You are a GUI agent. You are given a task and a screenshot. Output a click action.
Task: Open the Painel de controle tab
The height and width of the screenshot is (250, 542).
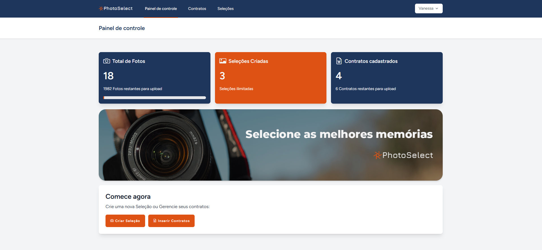coord(161,9)
